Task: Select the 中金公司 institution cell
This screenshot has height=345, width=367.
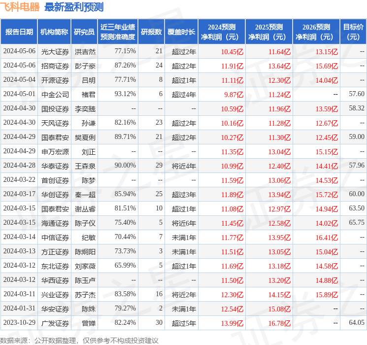Action: click(x=55, y=95)
